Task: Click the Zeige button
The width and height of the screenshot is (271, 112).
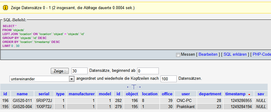Action: (x=60, y=71)
